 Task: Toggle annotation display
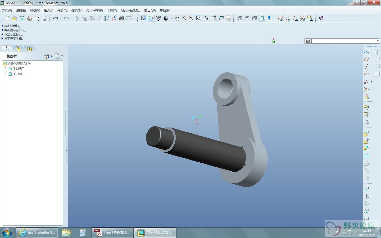(x=310, y=18)
